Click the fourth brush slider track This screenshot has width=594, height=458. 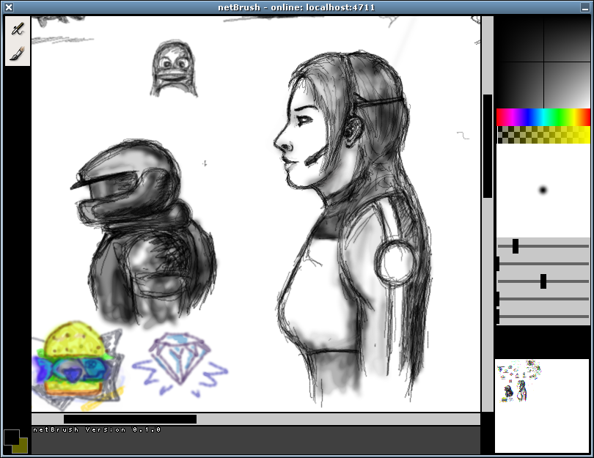click(x=543, y=299)
